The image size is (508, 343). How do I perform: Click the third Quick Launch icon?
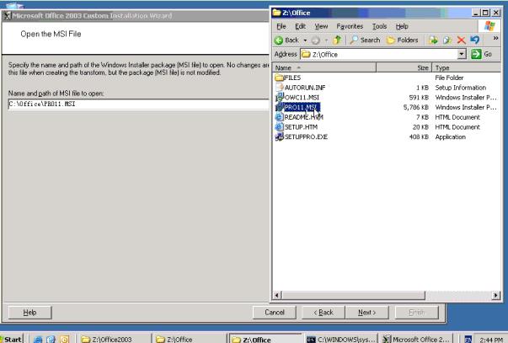point(64,339)
